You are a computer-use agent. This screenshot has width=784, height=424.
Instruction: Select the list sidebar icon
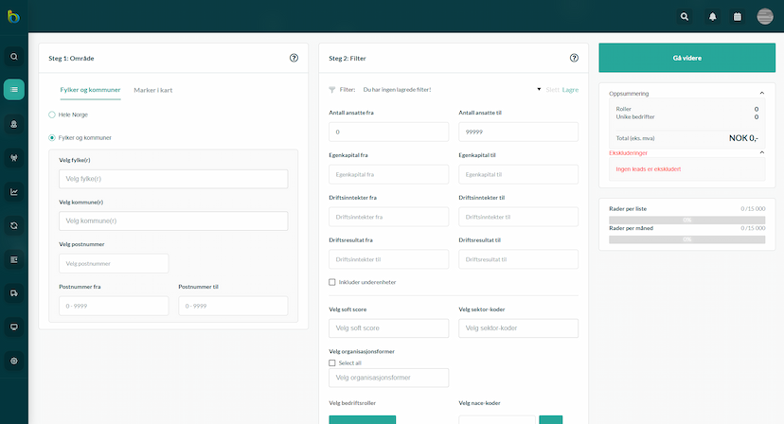pyautogui.click(x=14, y=90)
